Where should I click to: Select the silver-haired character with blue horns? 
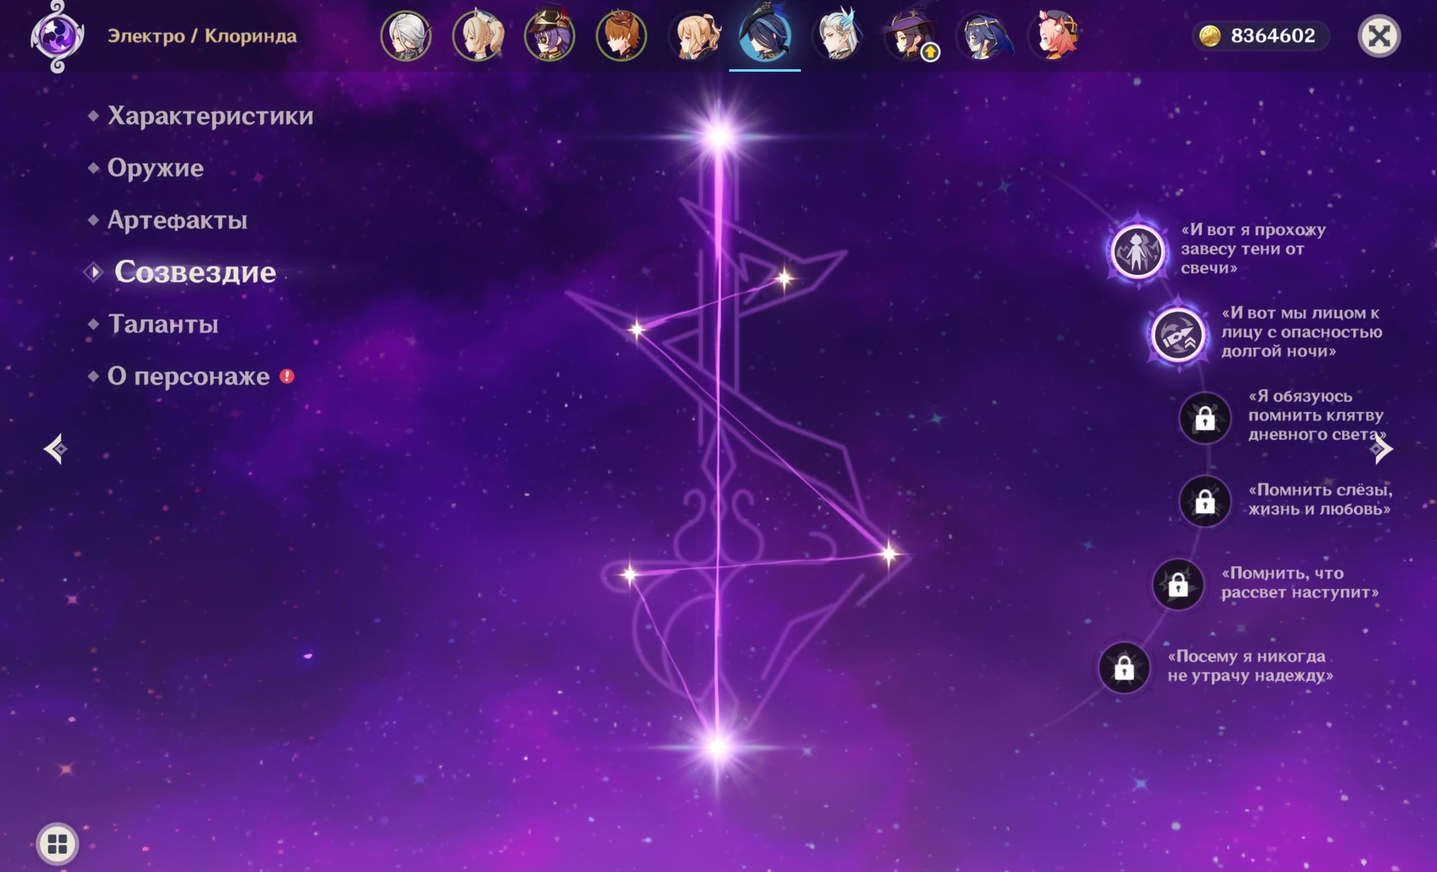(x=837, y=35)
